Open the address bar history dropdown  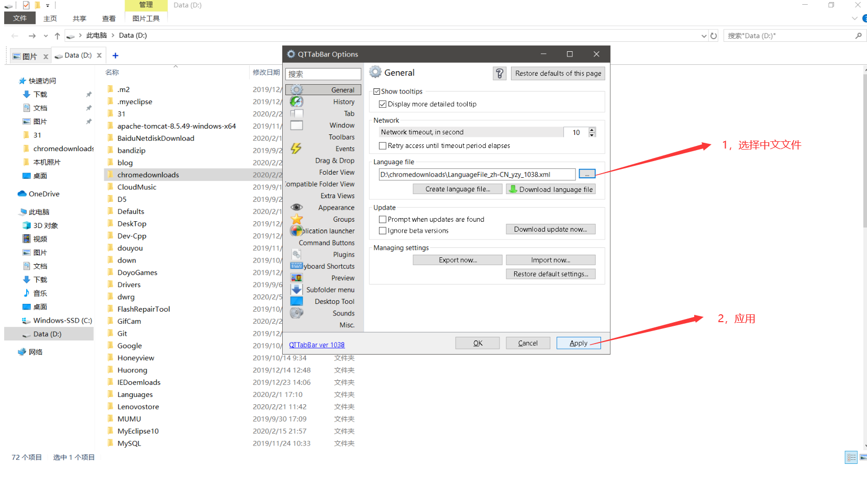[x=704, y=36]
